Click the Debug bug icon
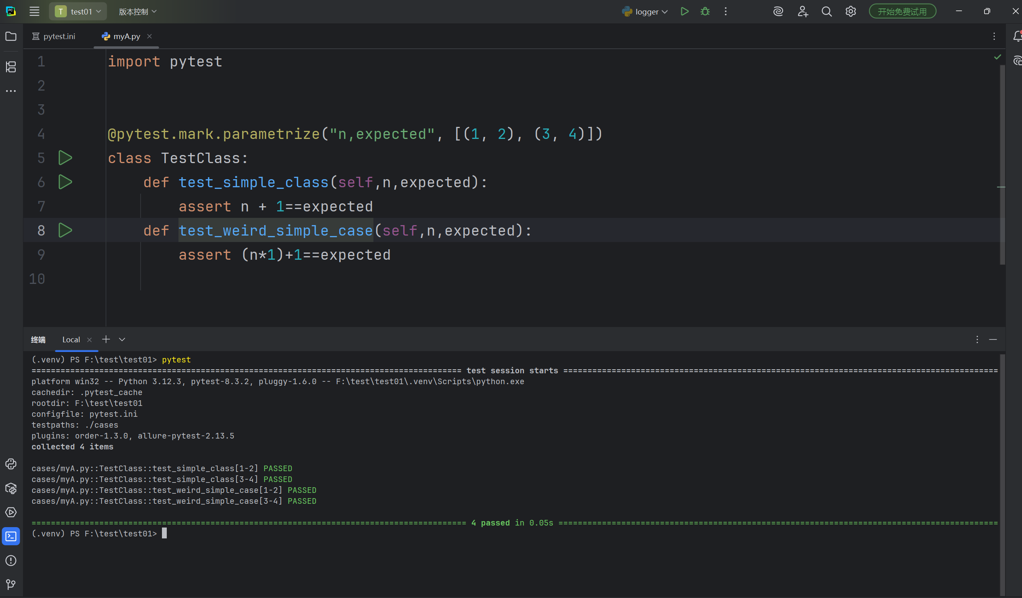Screen dimensions: 1022x598 tap(705, 11)
